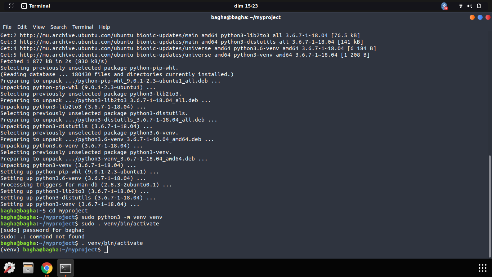Image resolution: width=492 pixels, height=277 pixels.
Task: Open Google Chrome from the taskbar
Action: tap(46, 268)
